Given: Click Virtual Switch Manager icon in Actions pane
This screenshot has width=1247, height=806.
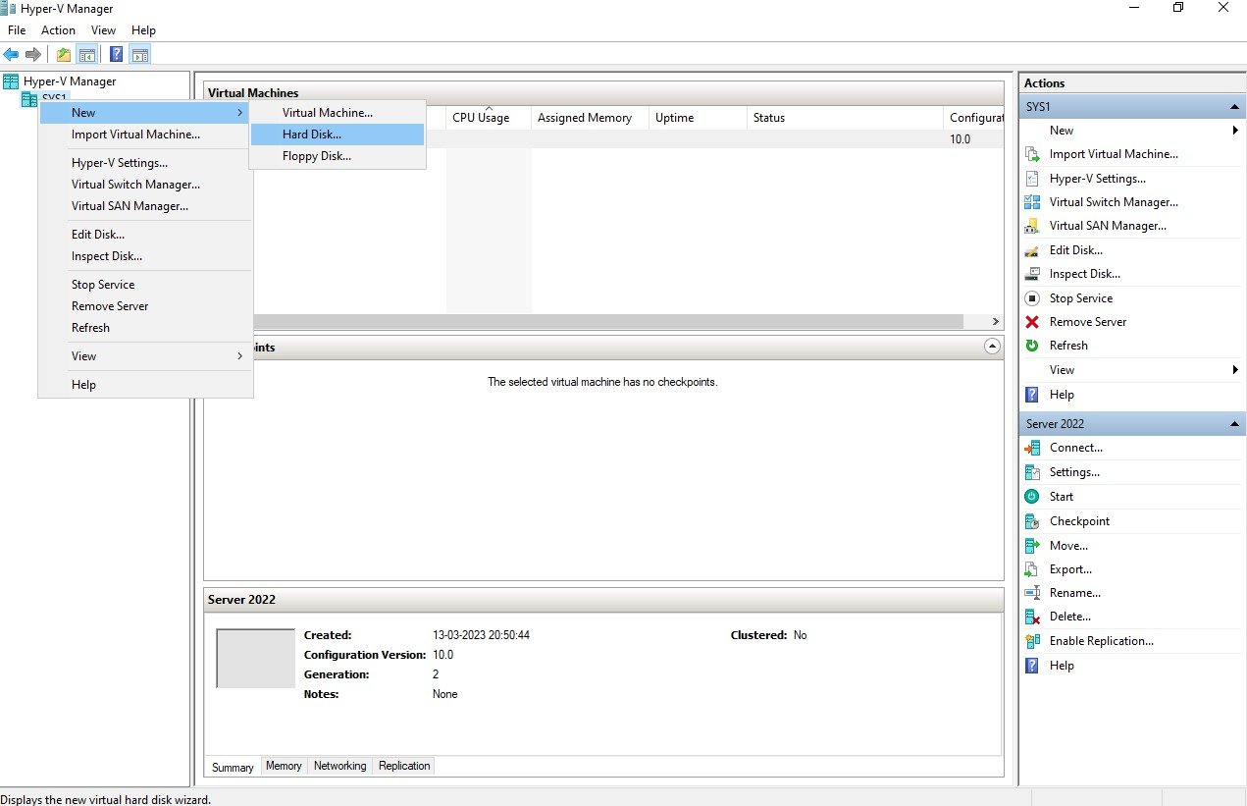Looking at the screenshot, I should coord(1032,202).
